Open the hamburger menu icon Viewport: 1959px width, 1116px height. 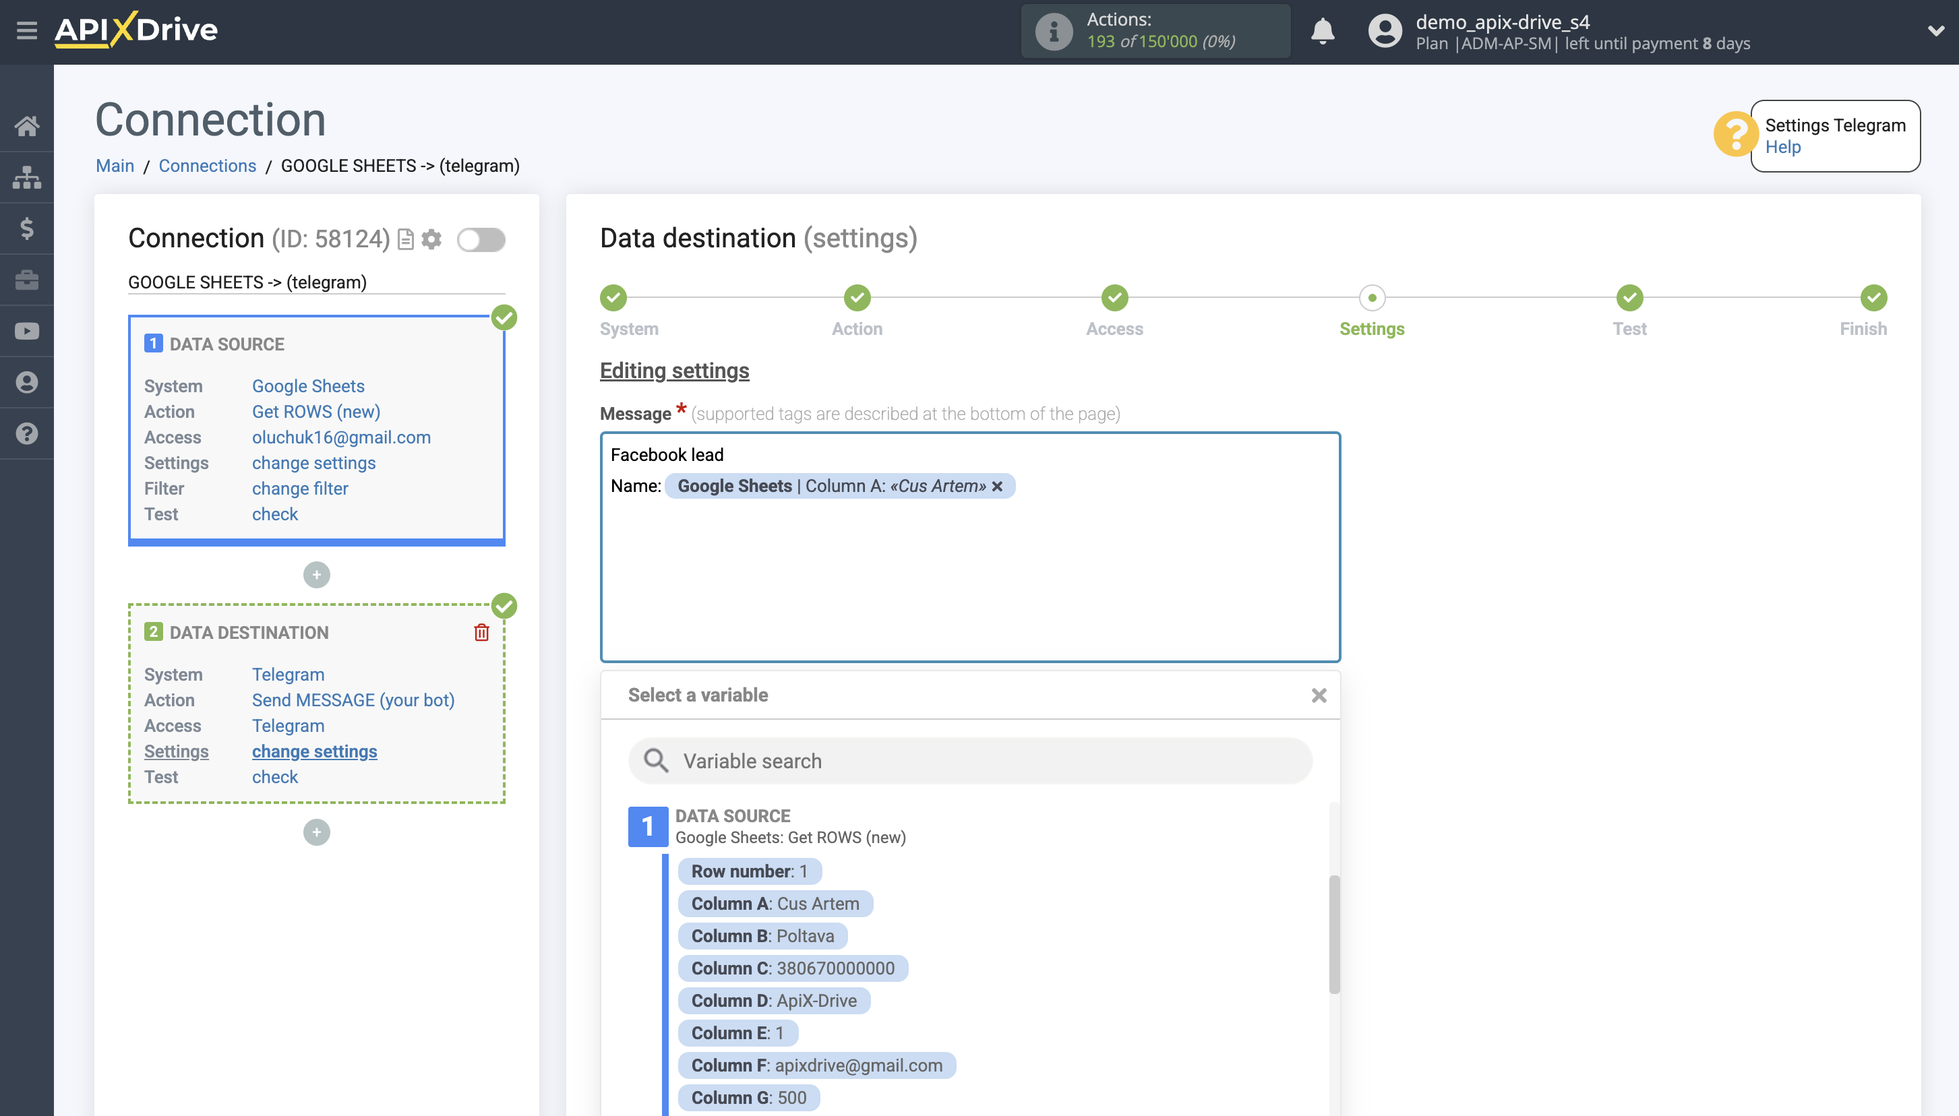point(27,30)
